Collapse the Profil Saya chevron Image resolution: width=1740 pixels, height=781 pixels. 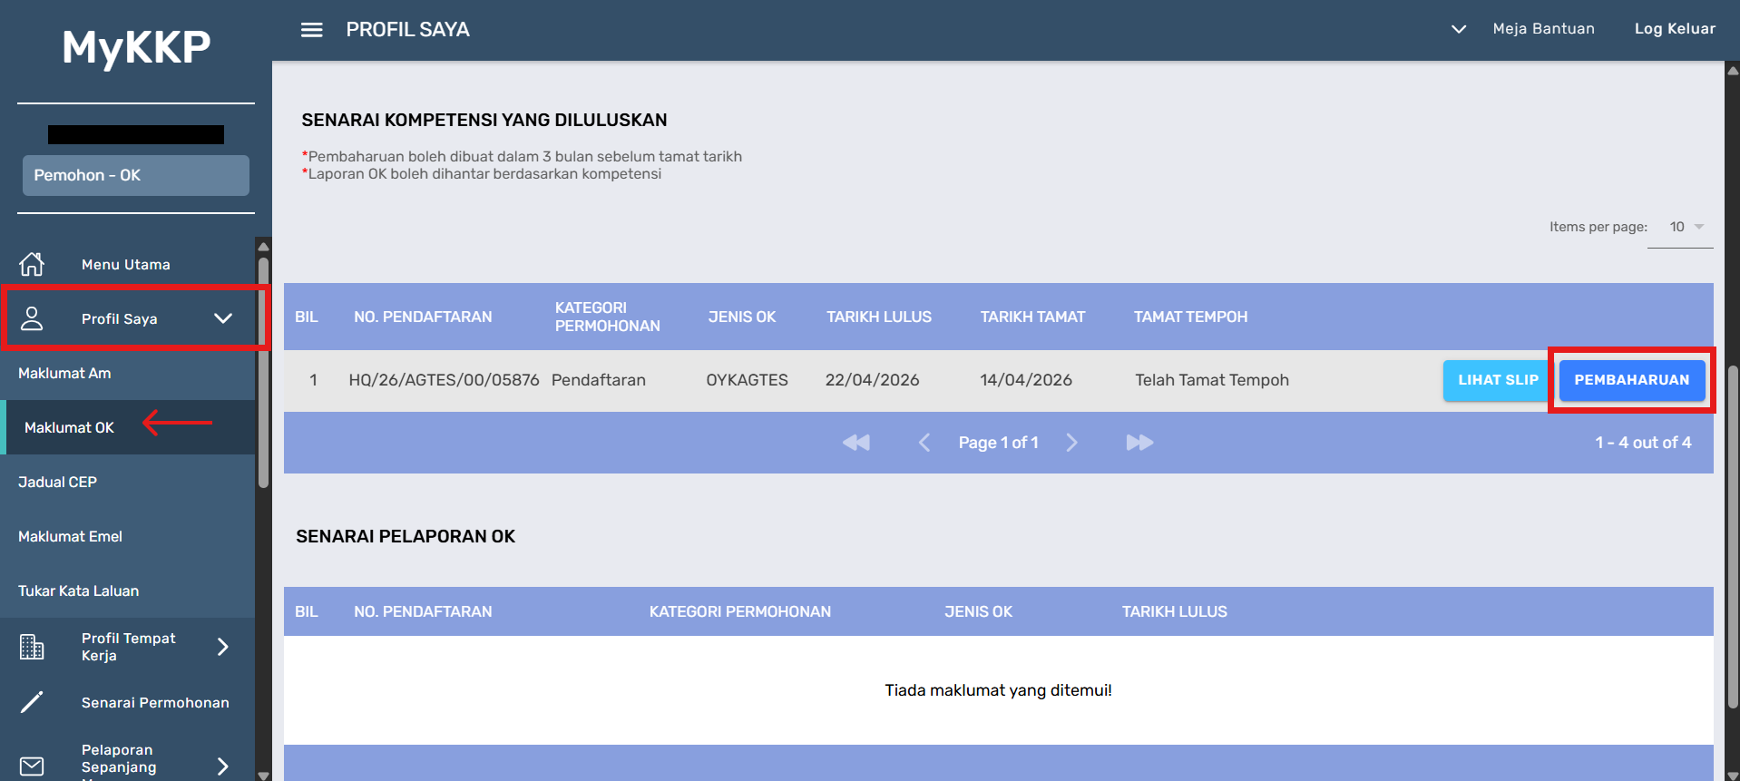[223, 318]
